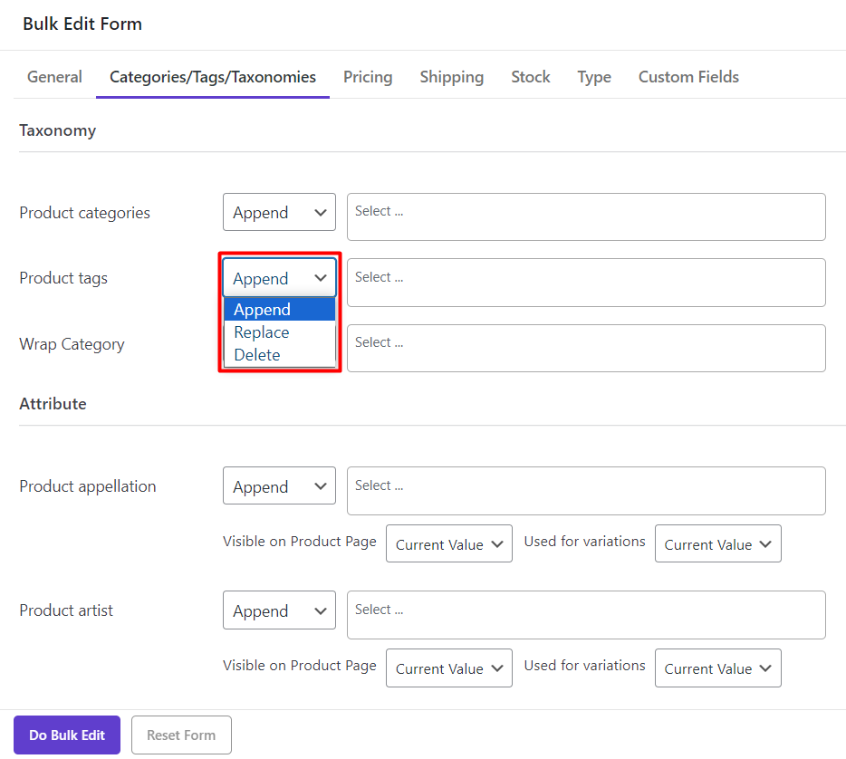Switch to the Pricing tab
This screenshot has width=846, height=759.
click(x=368, y=77)
